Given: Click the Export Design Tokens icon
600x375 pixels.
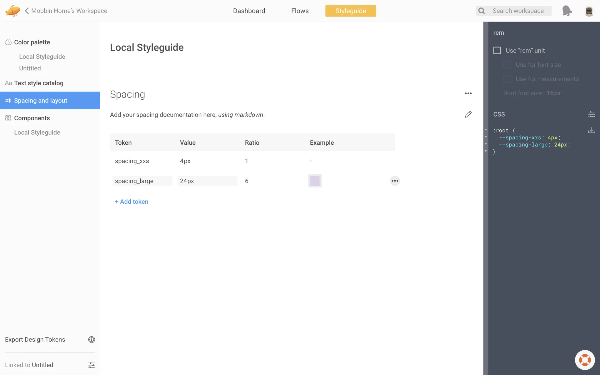Looking at the screenshot, I should pyautogui.click(x=92, y=340).
